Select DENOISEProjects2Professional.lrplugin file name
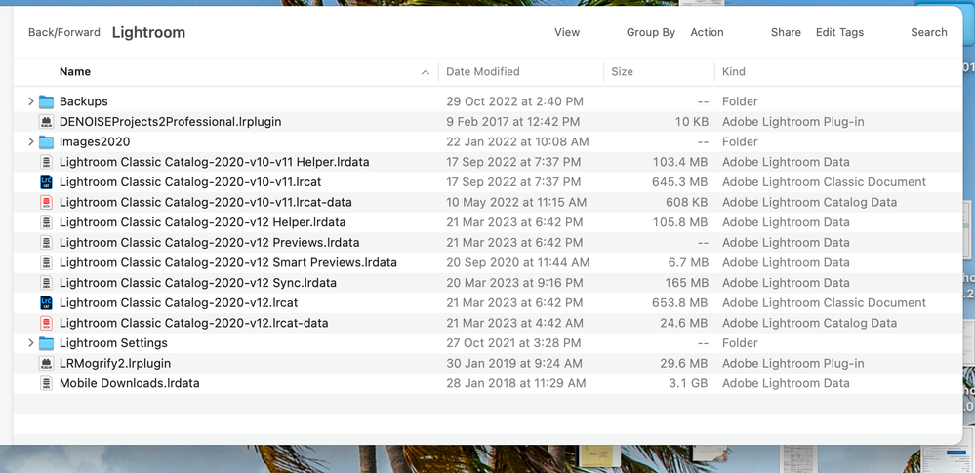The height and width of the screenshot is (473, 975). (171, 122)
